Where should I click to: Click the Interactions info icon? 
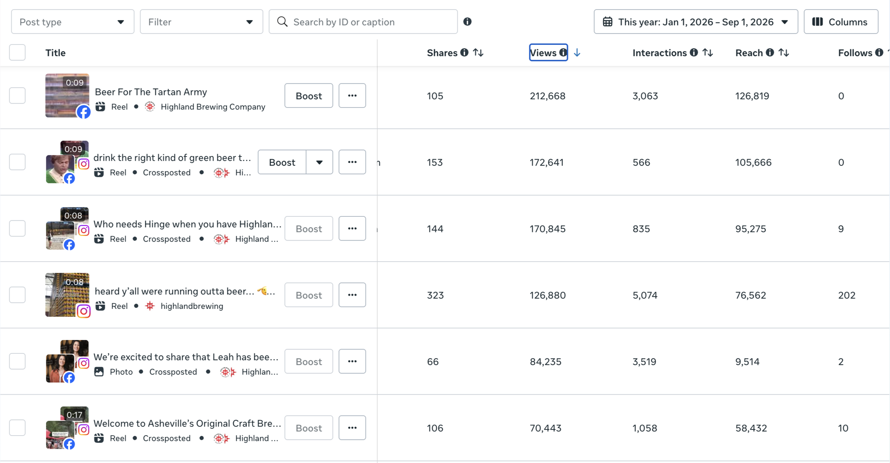point(693,53)
